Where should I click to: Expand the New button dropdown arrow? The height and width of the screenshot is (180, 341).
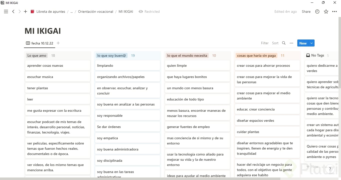(x=312, y=43)
